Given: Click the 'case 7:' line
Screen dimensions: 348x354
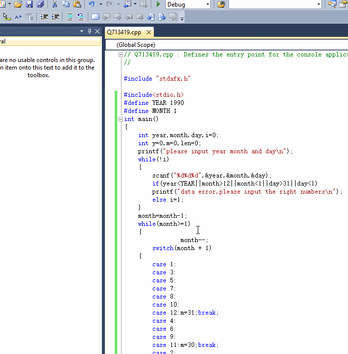Looking at the screenshot, I should click(164, 288).
